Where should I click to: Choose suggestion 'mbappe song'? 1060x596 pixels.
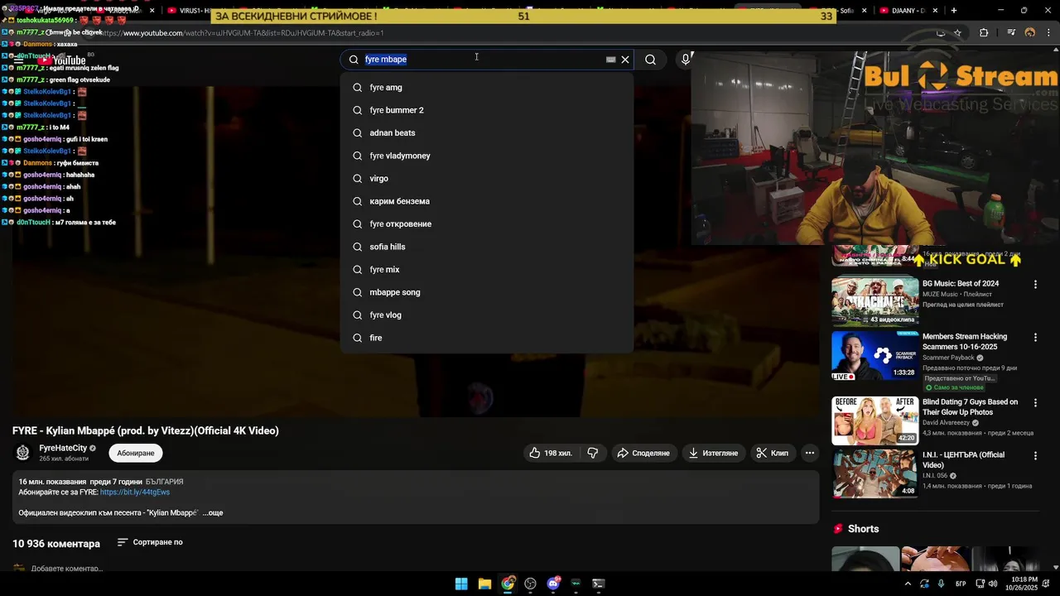click(x=487, y=292)
